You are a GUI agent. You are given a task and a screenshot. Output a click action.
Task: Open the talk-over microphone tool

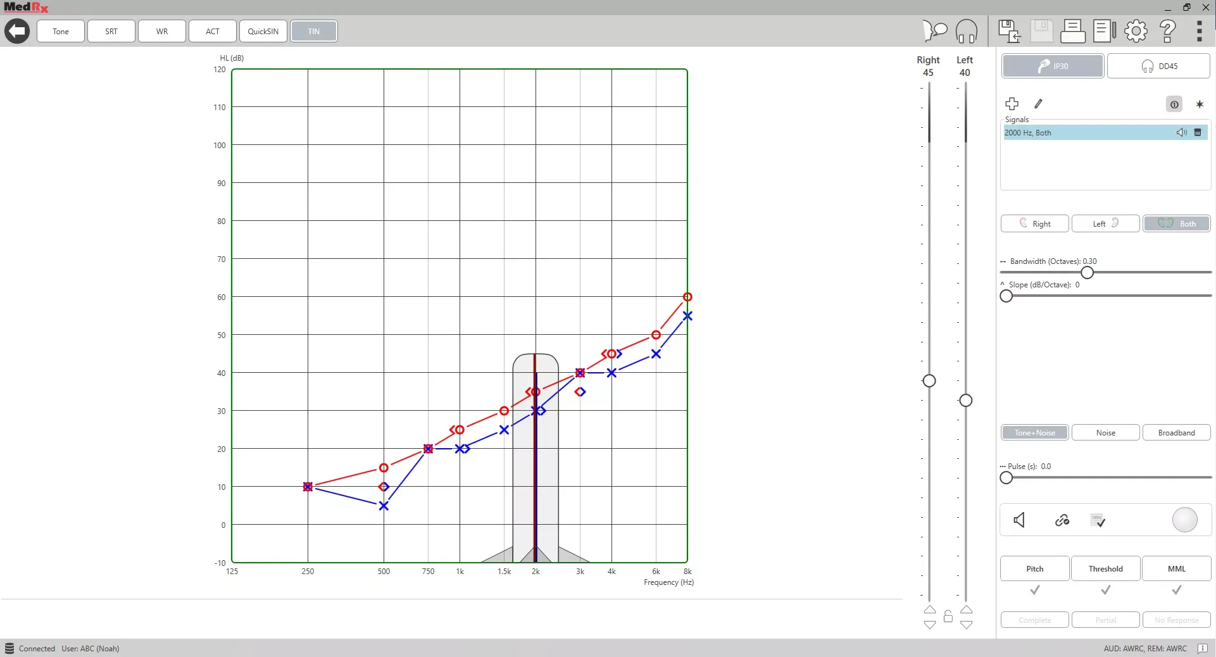tap(936, 31)
